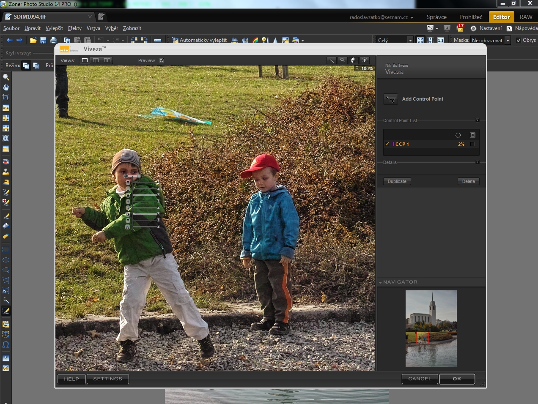
Task: Open the Efekty menu
Action: pos(74,28)
